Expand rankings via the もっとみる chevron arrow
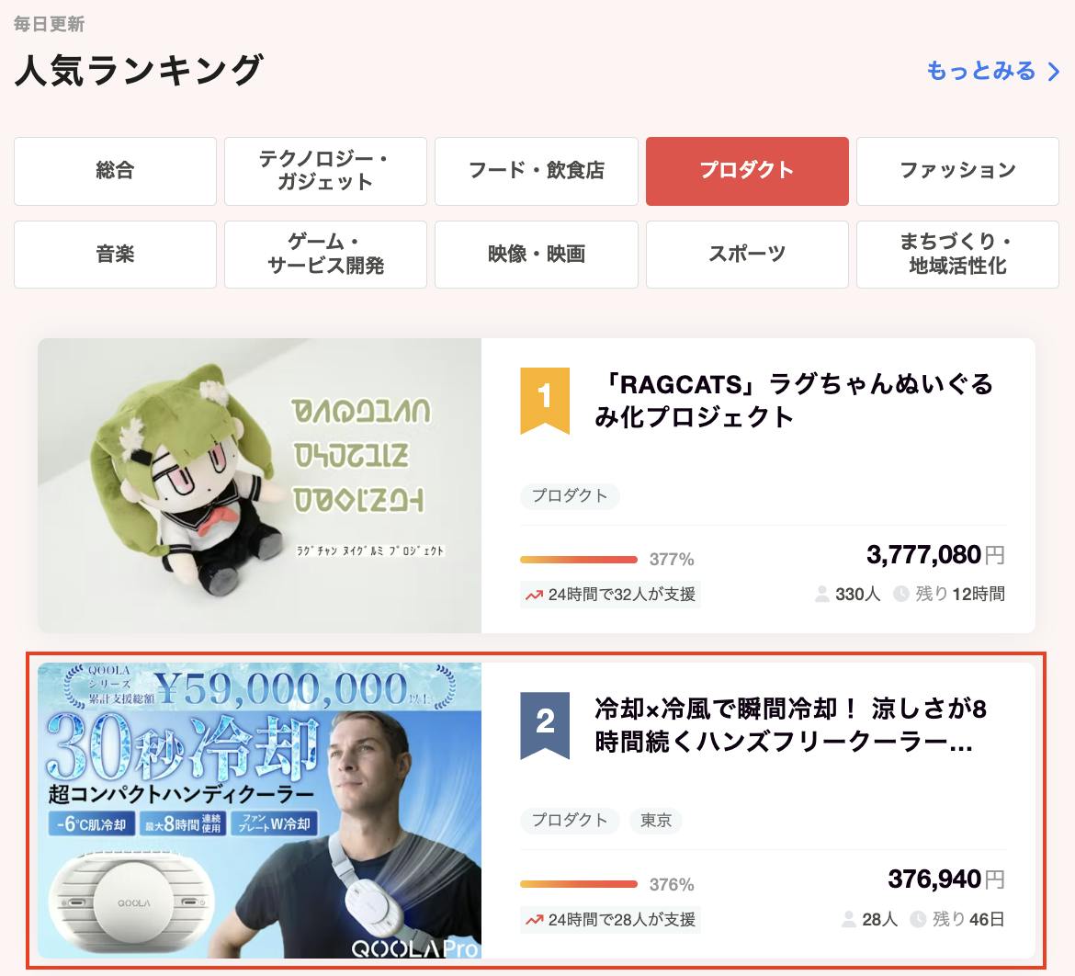1075x976 pixels. 1054,72
